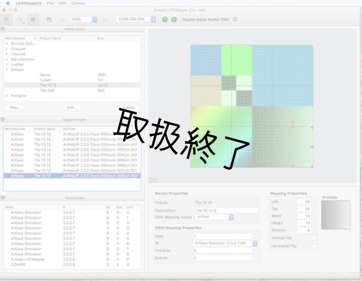Click the Subnet stepper arrows
This screenshot has width=362, height=281.
coord(255,258)
